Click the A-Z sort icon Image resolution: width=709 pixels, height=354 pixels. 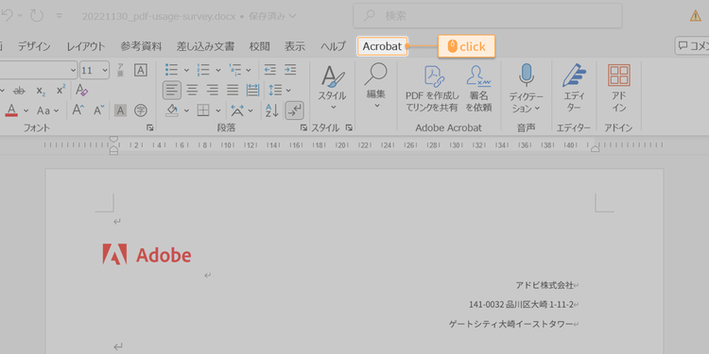tap(272, 110)
